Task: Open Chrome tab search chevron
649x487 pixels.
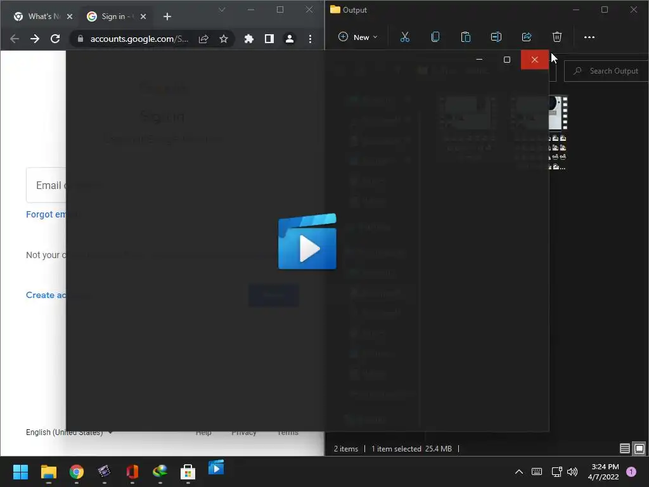Action: click(x=222, y=10)
